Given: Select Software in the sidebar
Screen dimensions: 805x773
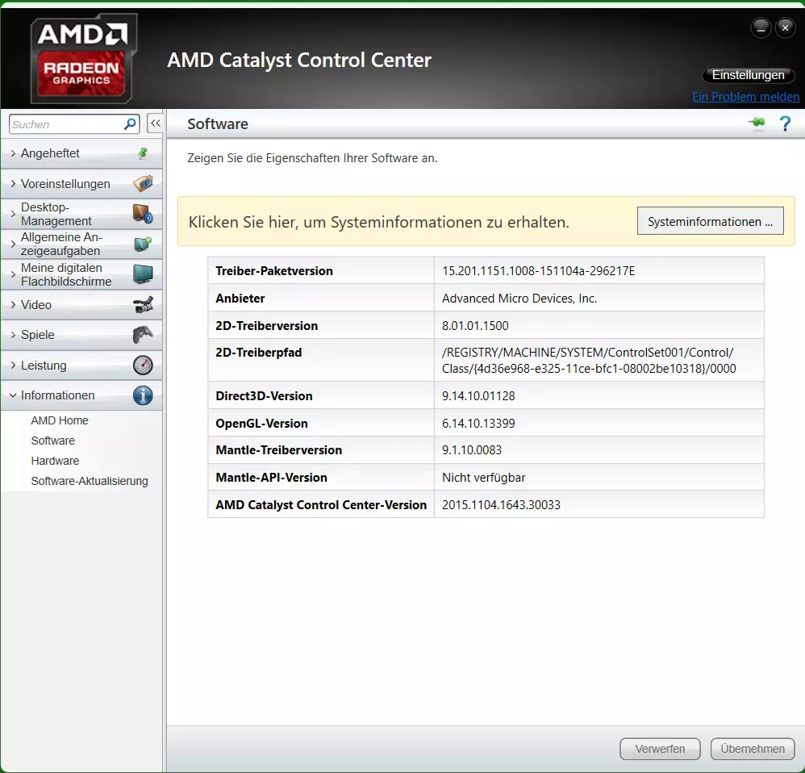Looking at the screenshot, I should [x=53, y=441].
